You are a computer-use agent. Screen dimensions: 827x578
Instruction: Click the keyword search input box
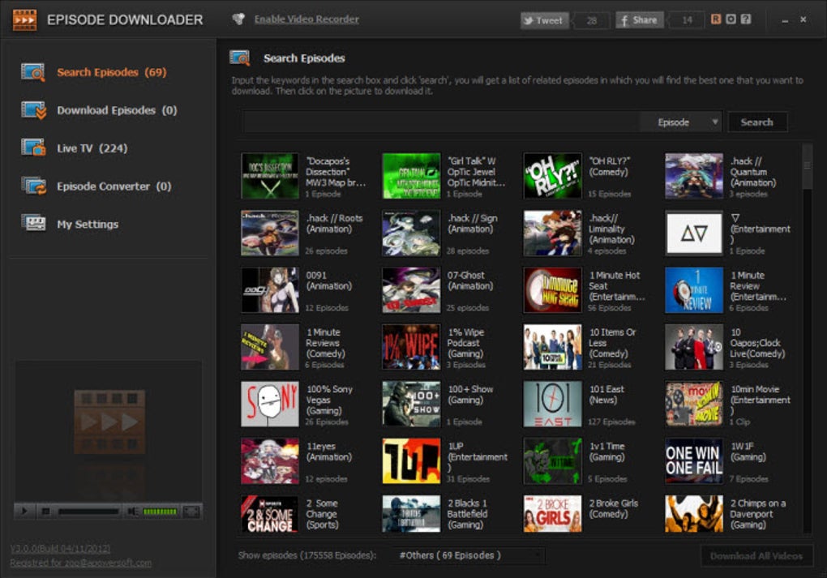(441, 122)
